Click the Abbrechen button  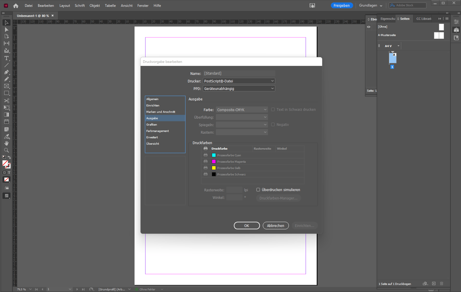[275, 225]
